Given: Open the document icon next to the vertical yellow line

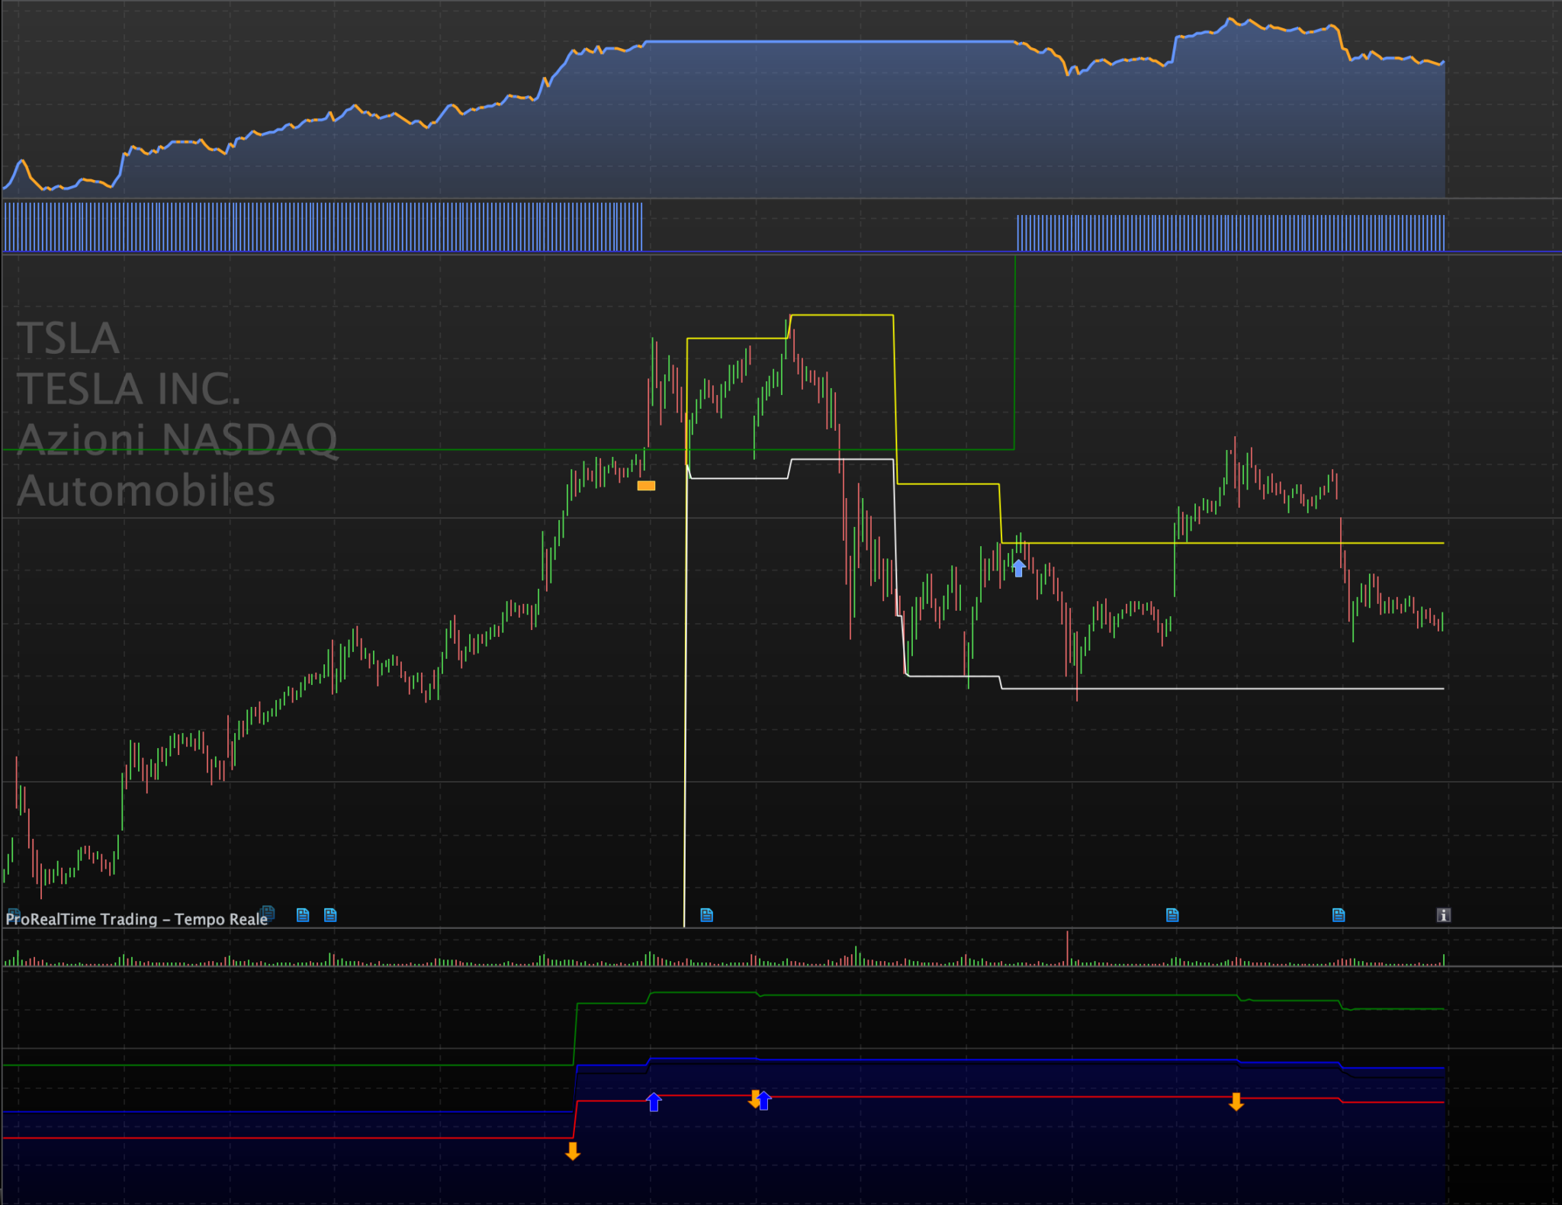Looking at the screenshot, I should (x=706, y=915).
